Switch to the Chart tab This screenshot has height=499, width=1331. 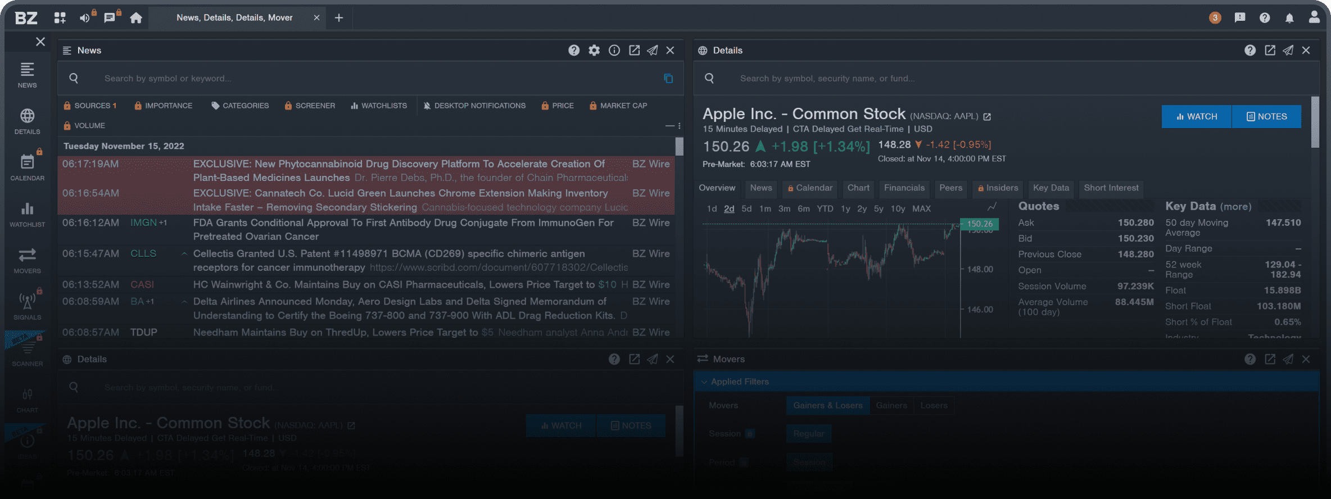tap(858, 188)
